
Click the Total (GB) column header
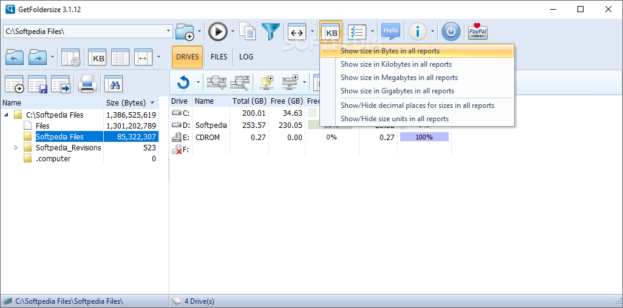(249, 101)
